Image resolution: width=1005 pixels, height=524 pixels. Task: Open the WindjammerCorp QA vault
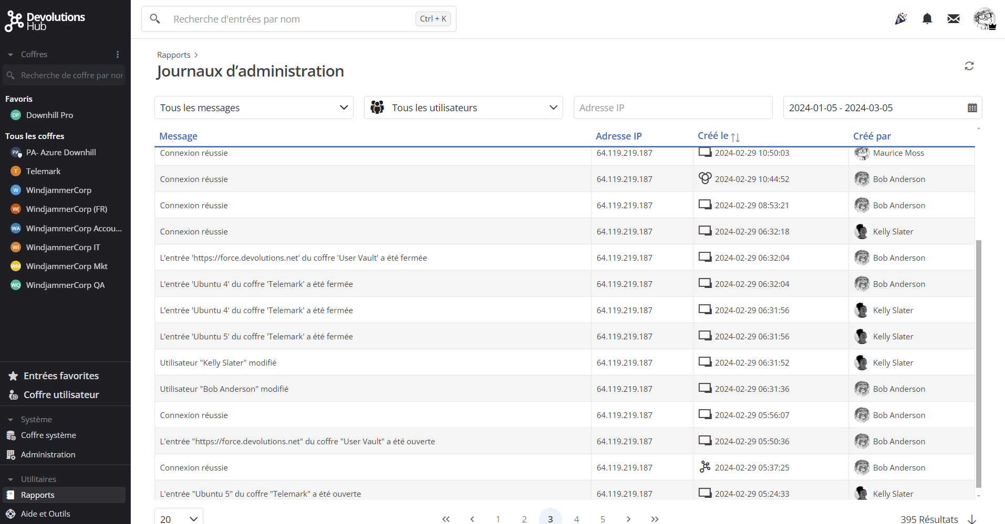pyautogui.click(x=65, y=285)
